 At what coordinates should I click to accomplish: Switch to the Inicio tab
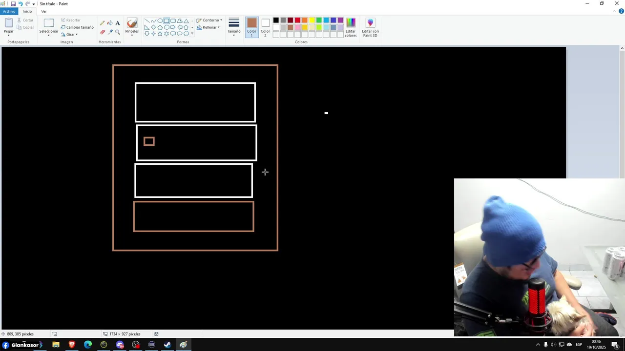coord(27,11)
